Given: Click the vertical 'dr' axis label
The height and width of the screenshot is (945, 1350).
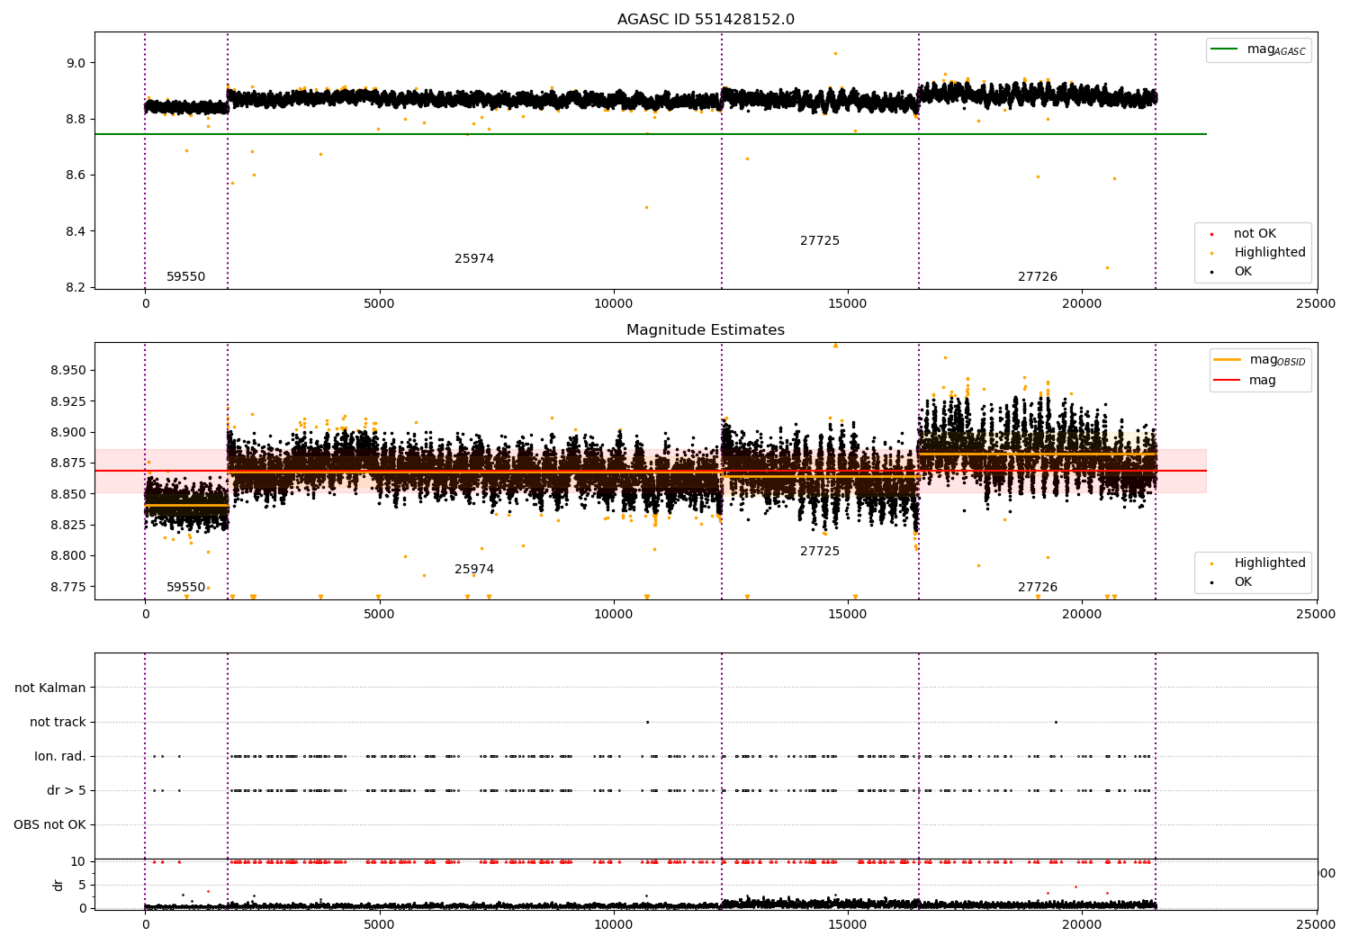Looking at the screenshot, I should [x=58, y=885].
